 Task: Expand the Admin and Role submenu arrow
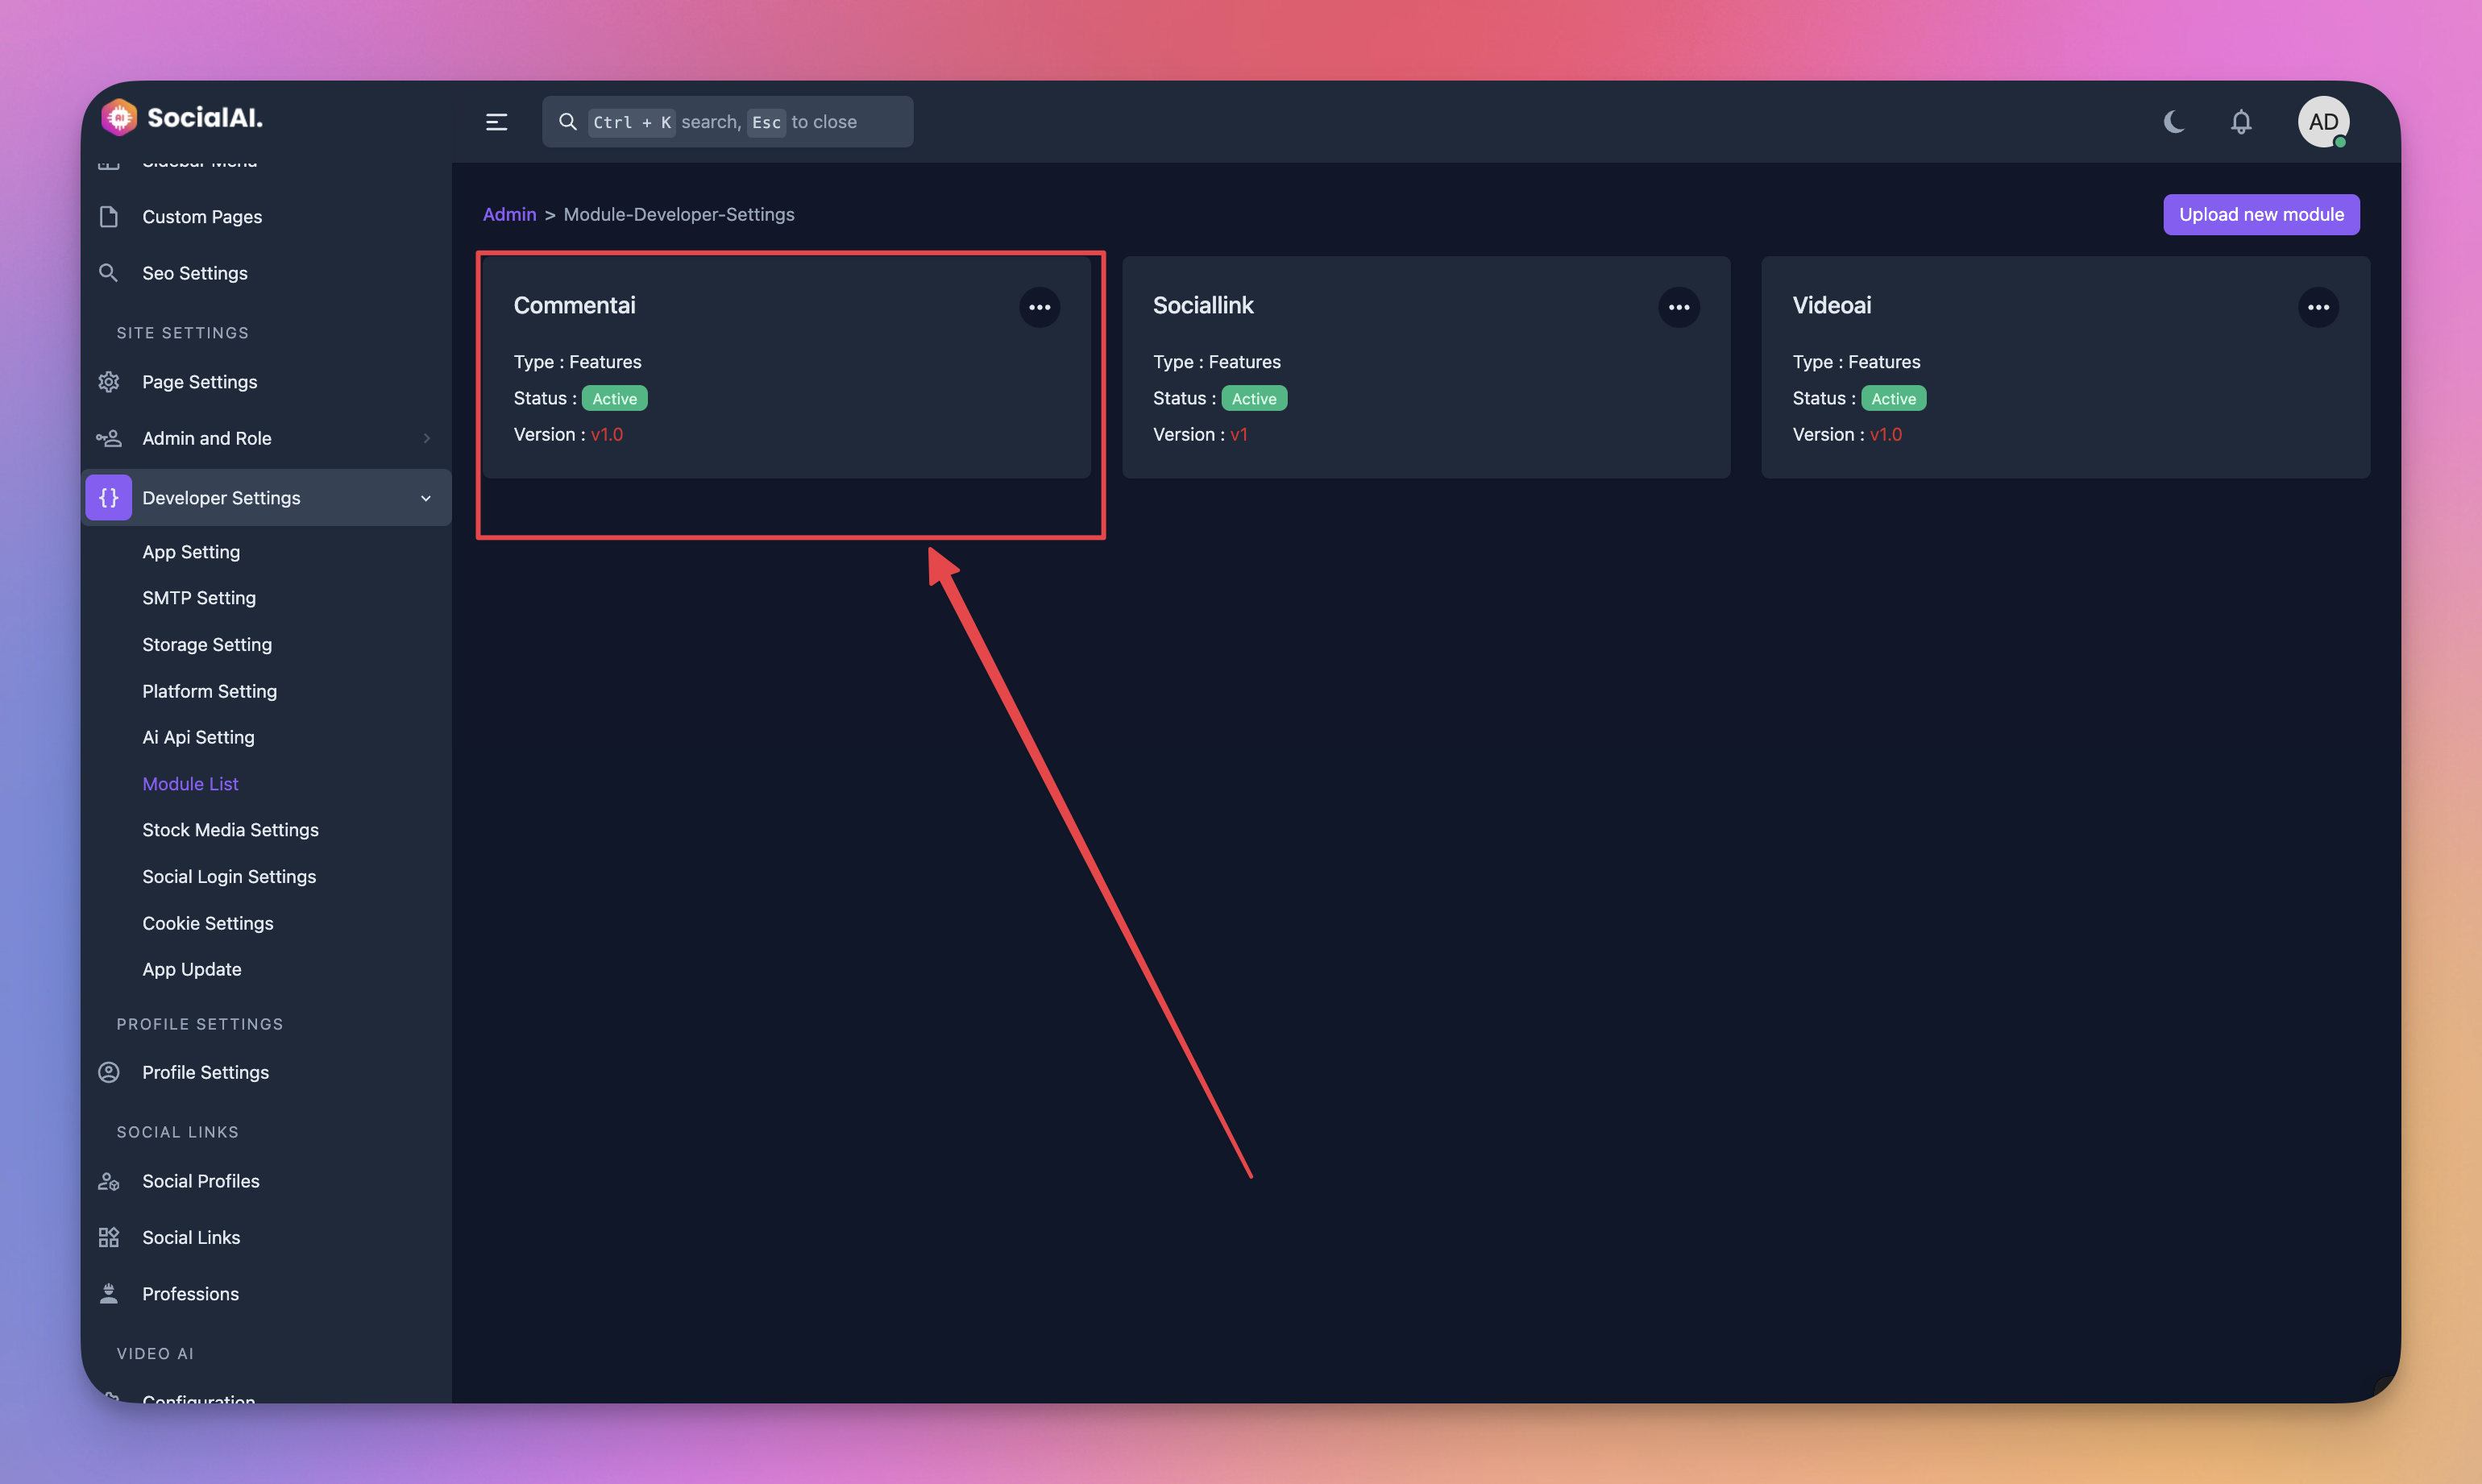point(426,438)
